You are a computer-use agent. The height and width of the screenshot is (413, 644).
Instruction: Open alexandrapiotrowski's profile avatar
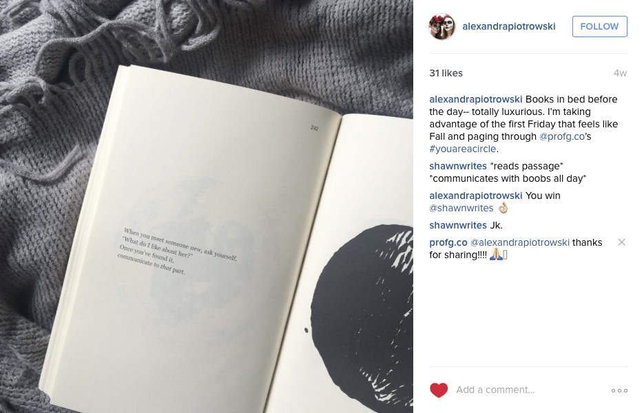tap(442, 26)
